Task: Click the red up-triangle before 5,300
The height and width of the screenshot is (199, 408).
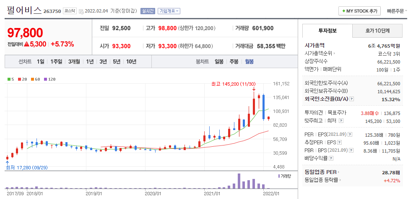Action: 26,44
